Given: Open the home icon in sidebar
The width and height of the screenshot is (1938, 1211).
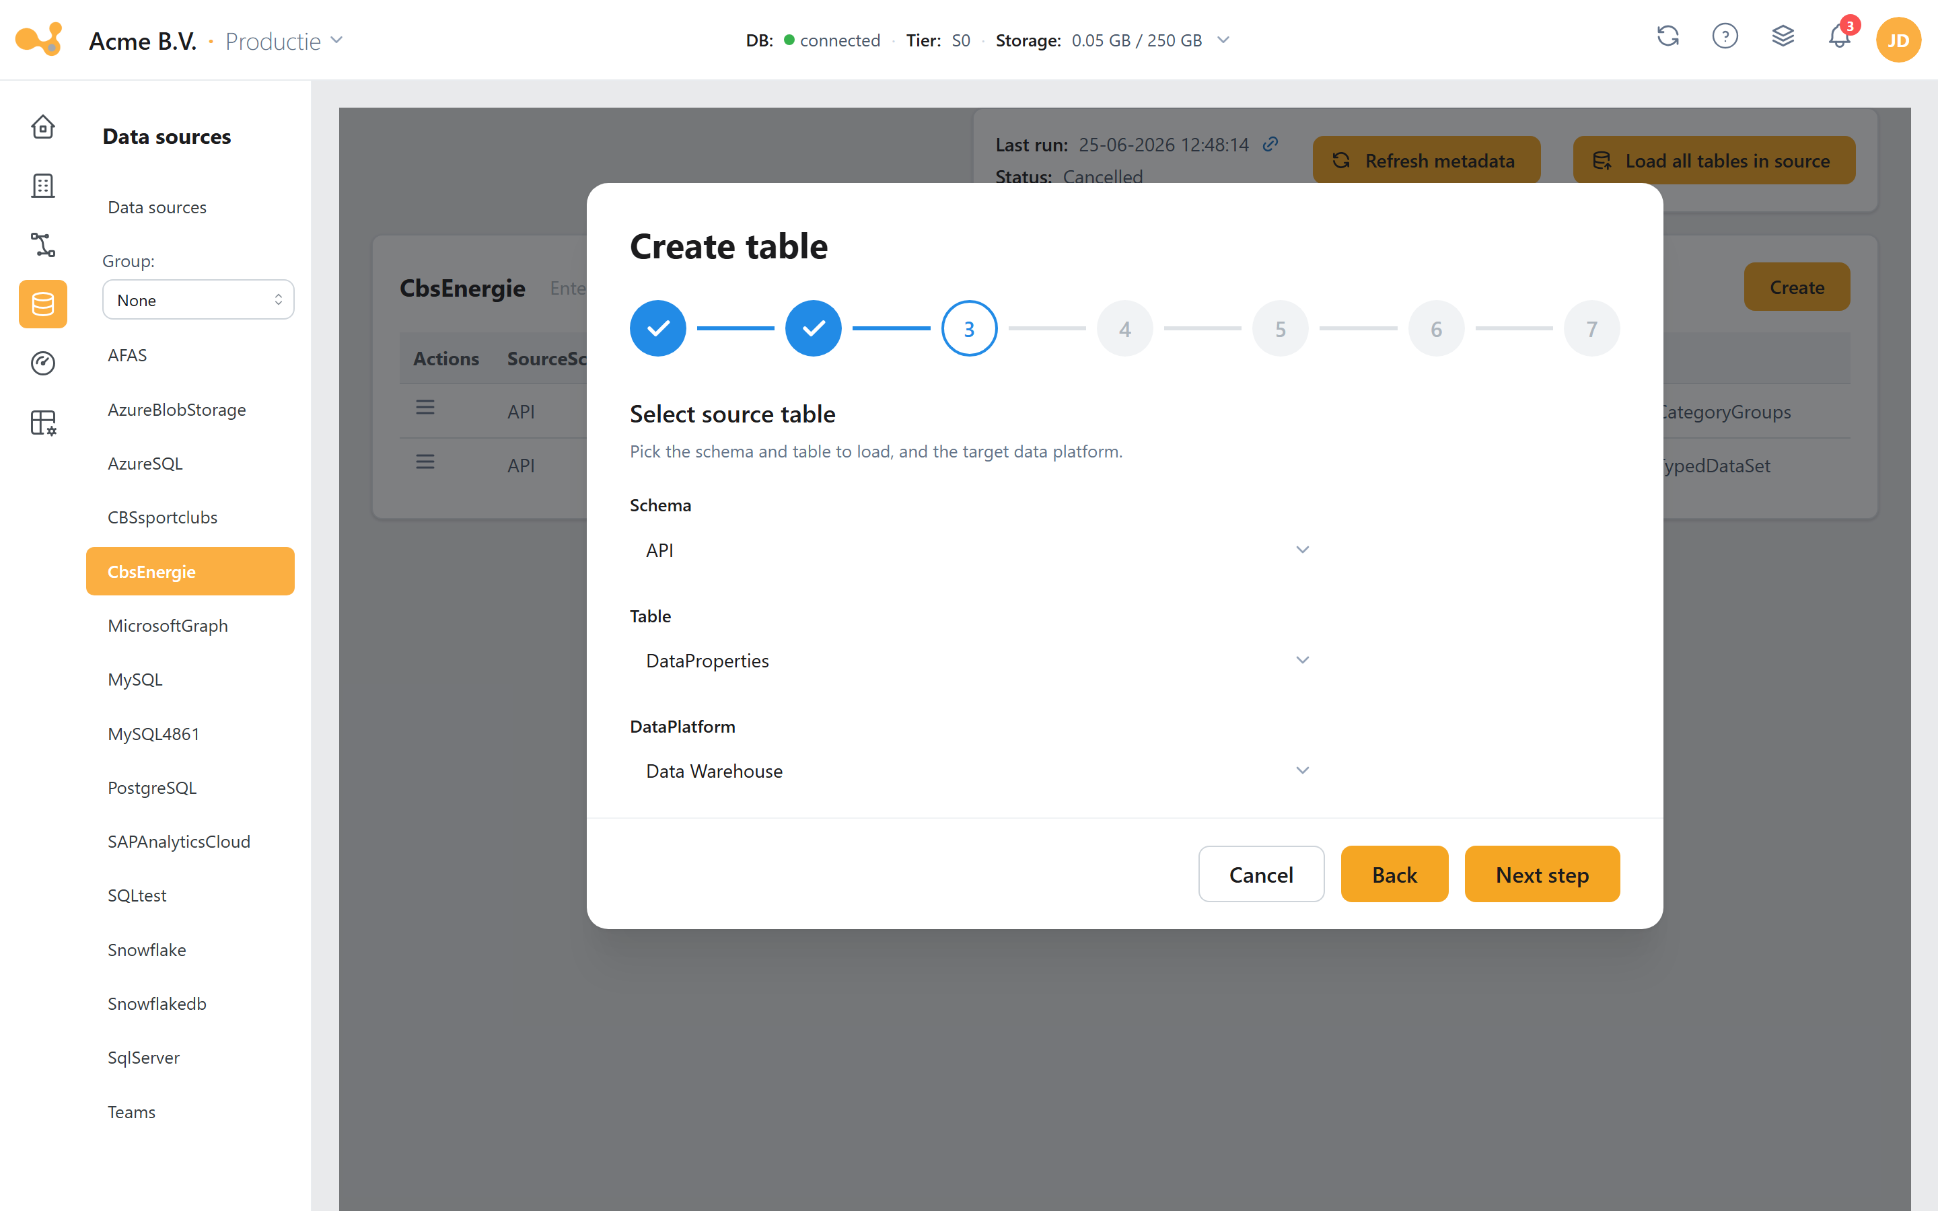Looking at the screenshot, I should pyautogui.click(x=42, y=126).
